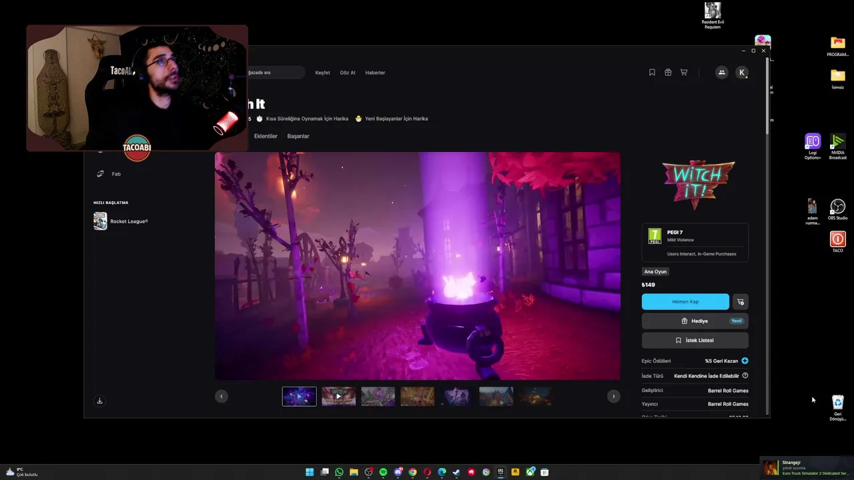Open the K profile avatar menu

tap(741, 73)
